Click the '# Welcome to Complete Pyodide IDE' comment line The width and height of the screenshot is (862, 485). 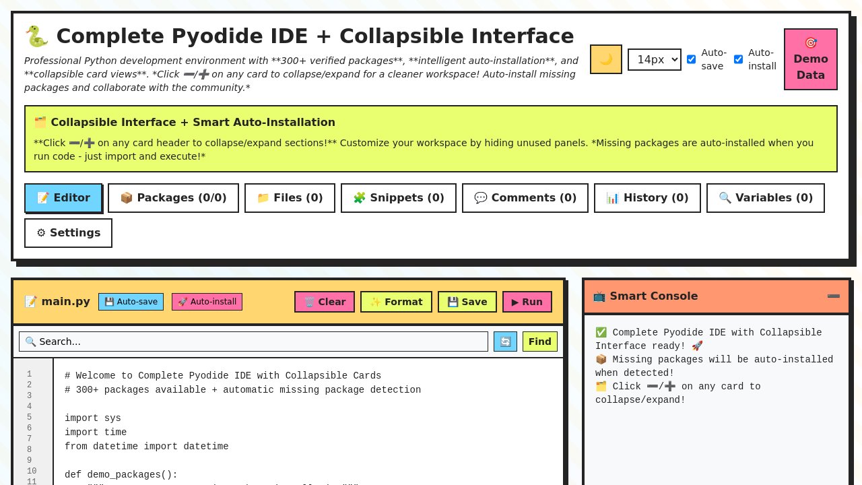coord(223,376)
